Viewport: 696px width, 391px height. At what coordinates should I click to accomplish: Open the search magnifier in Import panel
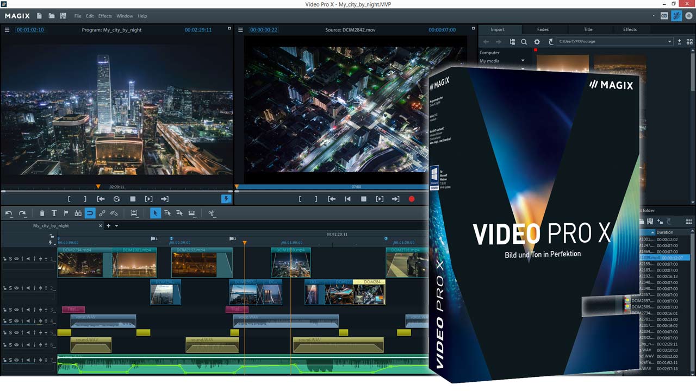524,42
